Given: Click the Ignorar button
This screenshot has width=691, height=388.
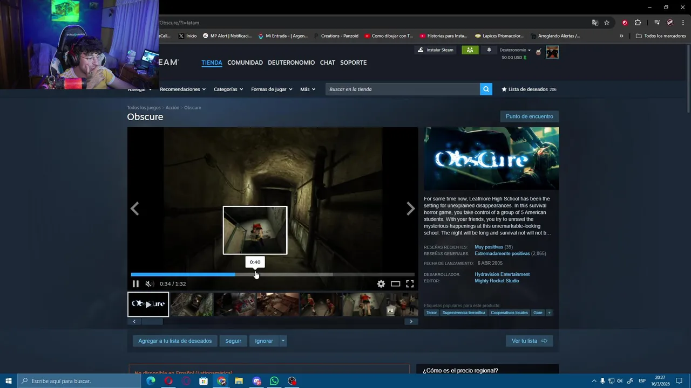Looking at the screenshot, I should pos(264,341).
